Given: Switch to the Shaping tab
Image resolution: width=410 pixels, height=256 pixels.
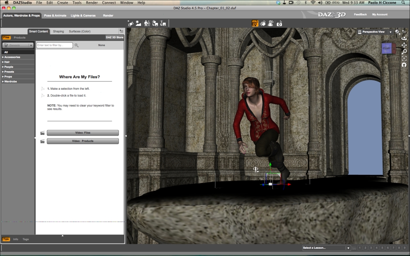Looking at the screenshot, I should coord(58,32).
